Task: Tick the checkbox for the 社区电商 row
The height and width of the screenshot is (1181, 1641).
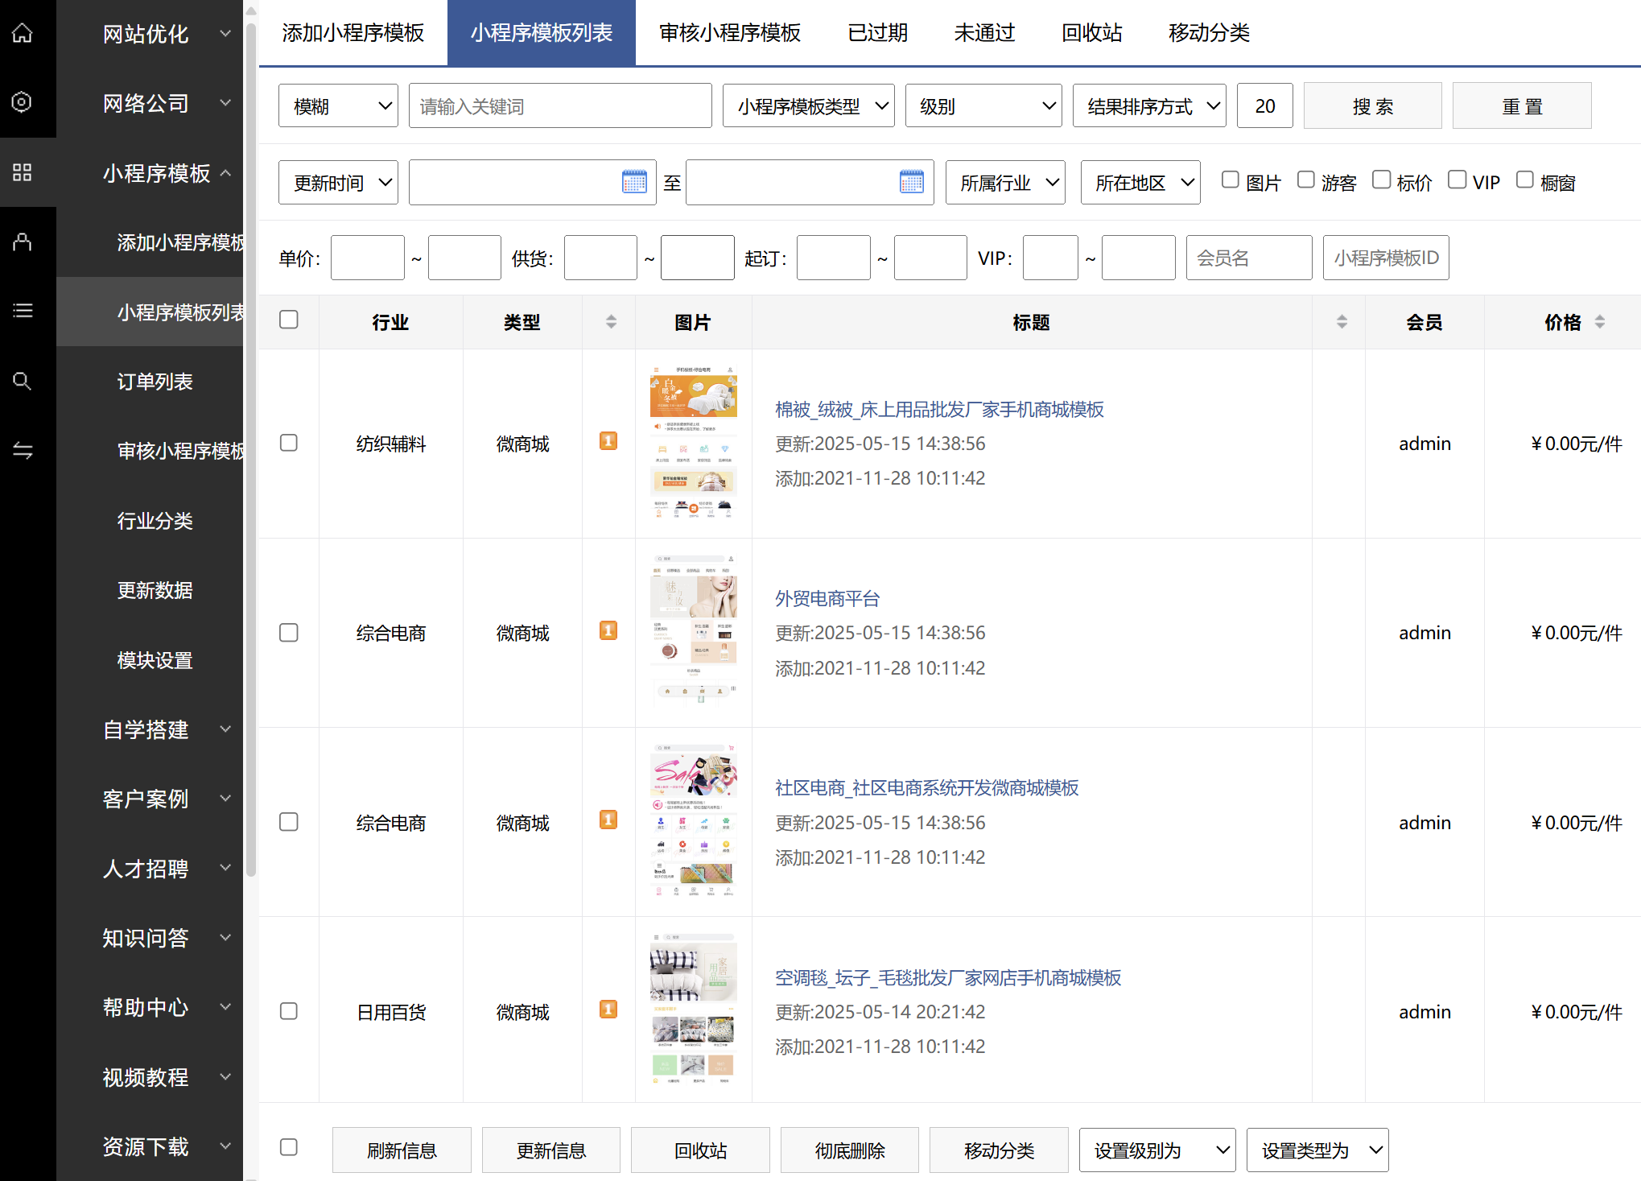Action: coord(289,822)
